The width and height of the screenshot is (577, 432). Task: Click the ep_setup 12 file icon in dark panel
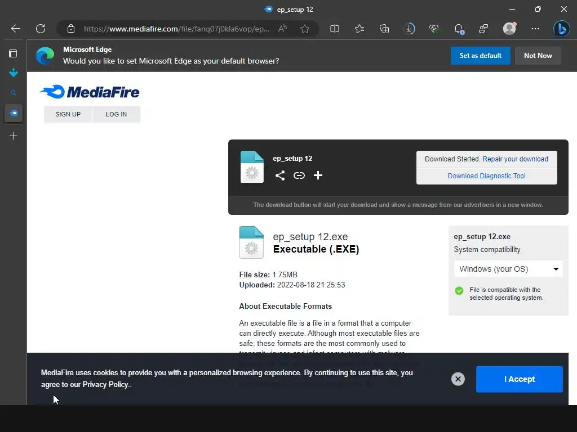pyautogui.click(x=252, y=167)
